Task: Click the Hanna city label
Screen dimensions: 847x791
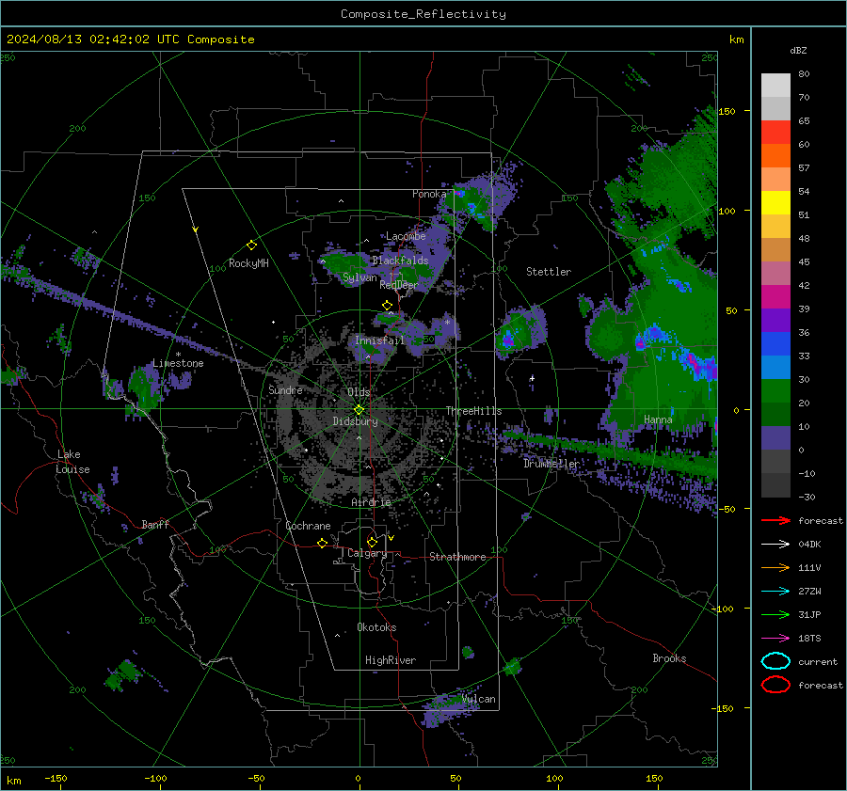Action: (658, 419)
